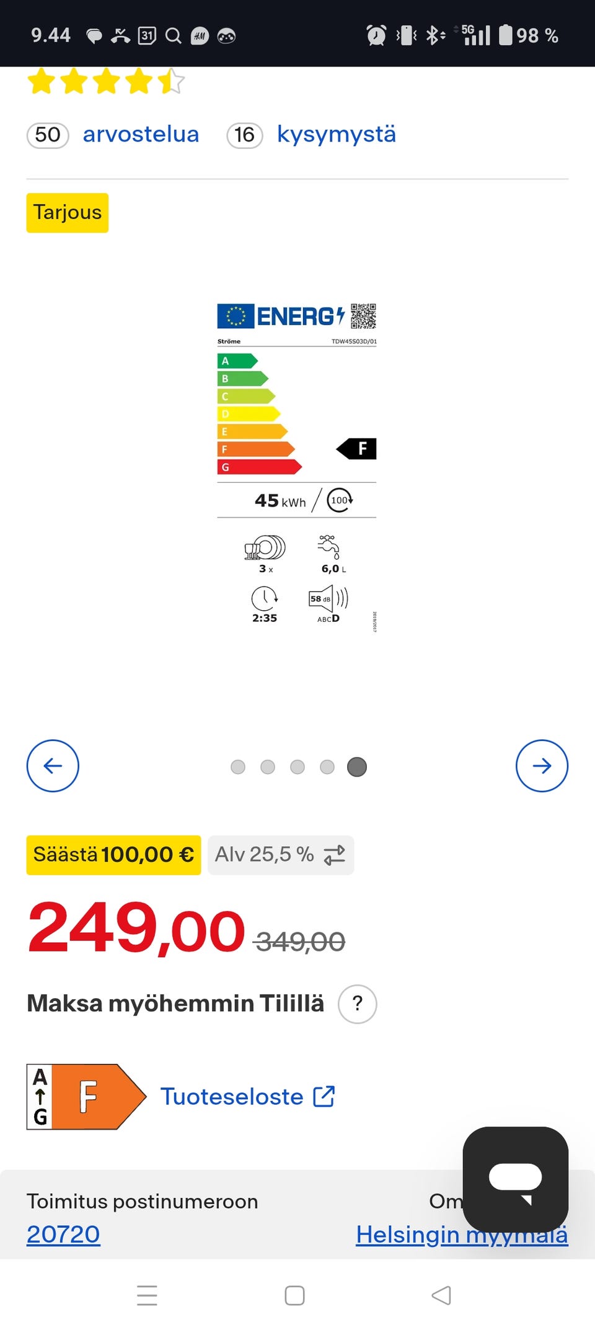This screenshot has height=1332, width=595.
Task: Open Helsingin myymälä store link
Action: coord(409,1235)
